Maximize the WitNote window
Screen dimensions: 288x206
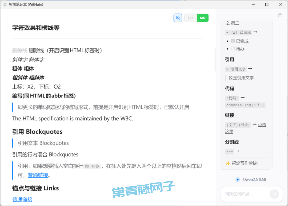pyautogui.click(x=267, y=5)
